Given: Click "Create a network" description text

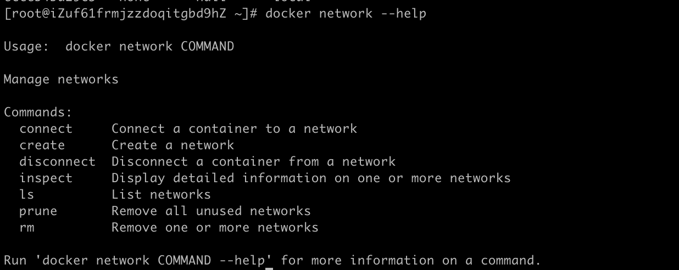Looking at the screenshot, I should [172, 145].
